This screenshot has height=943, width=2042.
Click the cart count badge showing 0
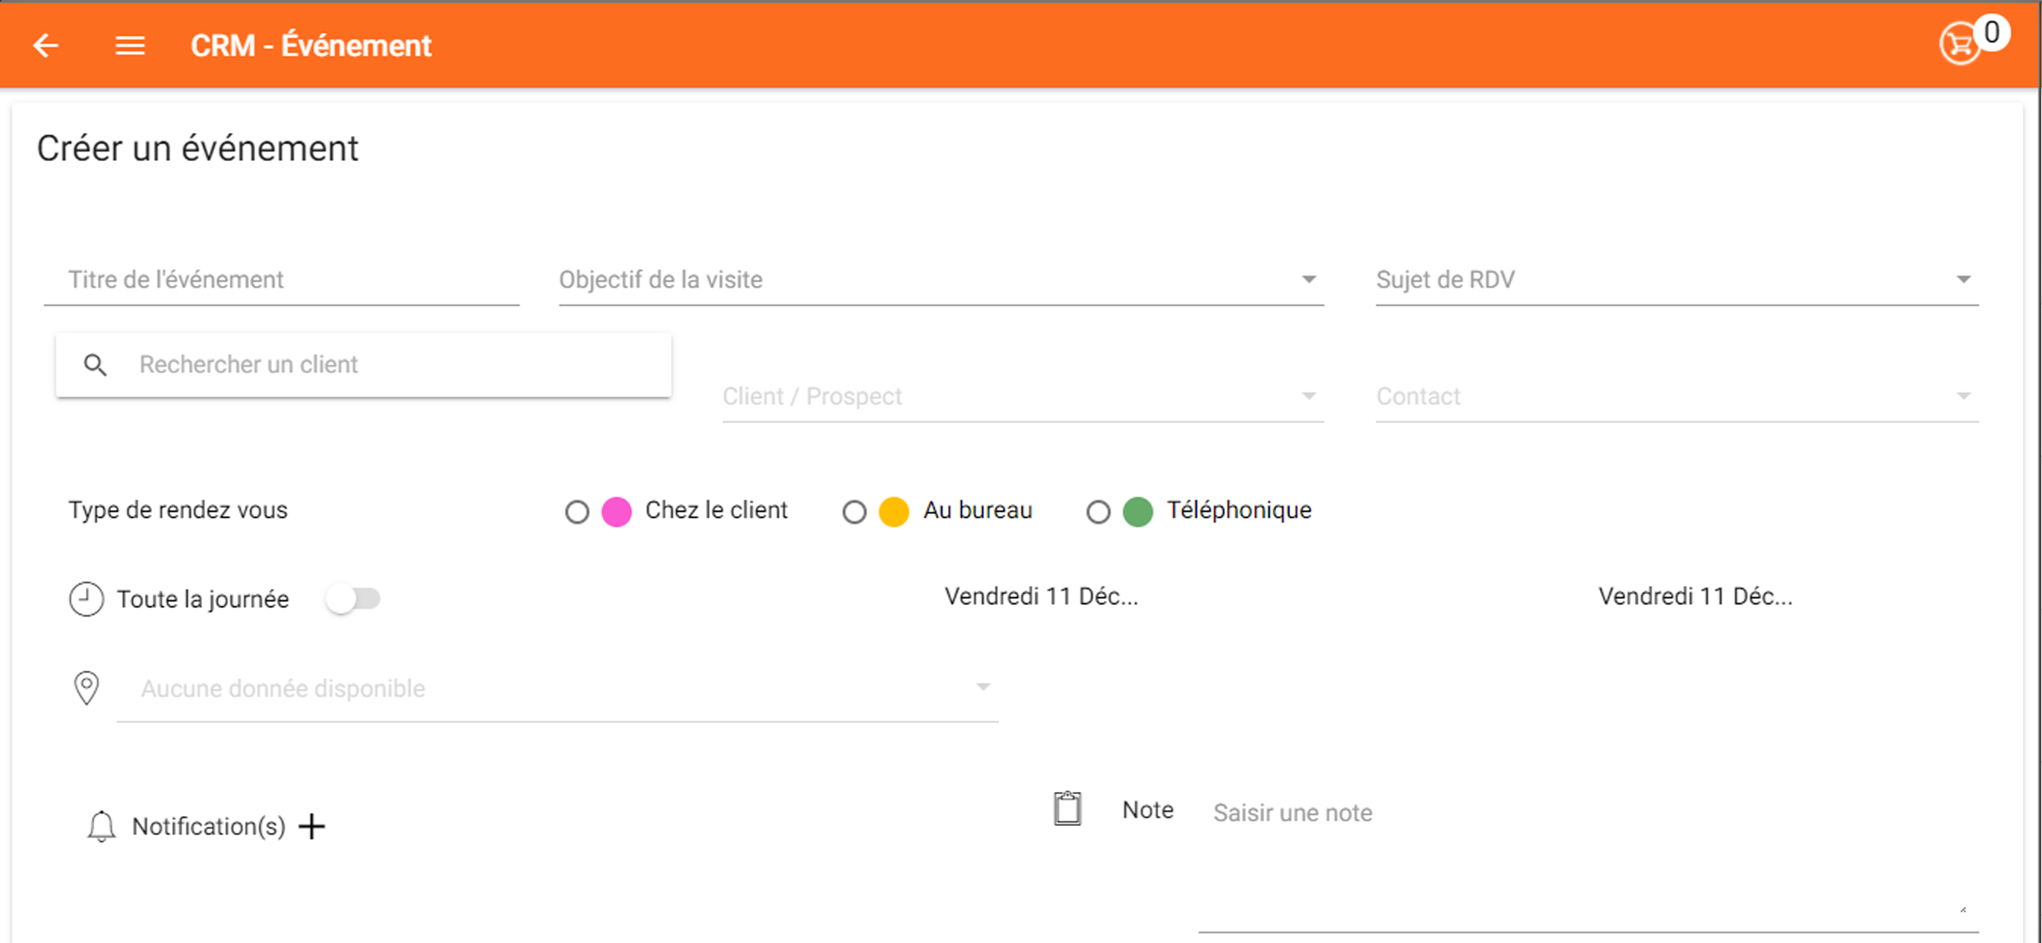1991,33
